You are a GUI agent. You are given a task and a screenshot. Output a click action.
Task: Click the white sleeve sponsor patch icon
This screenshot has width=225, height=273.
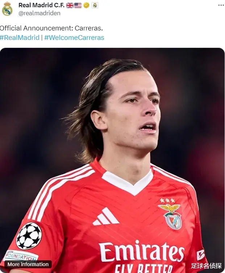(200, 255)
